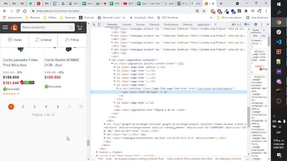Viewport: 287px width, 161px height.
Task: Toggle the :hov element state panel
Action: point(255,36)
